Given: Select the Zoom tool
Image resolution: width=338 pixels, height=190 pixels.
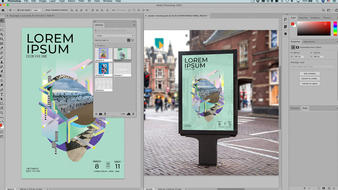Looking at the screenshot, I should point(2,113).
